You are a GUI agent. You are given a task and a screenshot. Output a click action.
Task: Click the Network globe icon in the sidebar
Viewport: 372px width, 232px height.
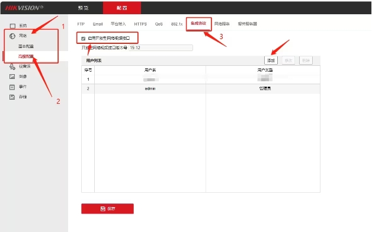12,36
